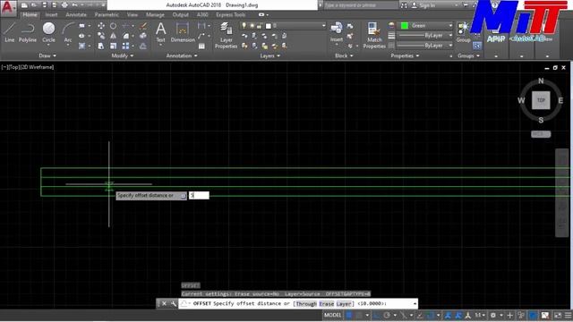Click the Plot (print) icon in quick access

click(x=64, y=5)
